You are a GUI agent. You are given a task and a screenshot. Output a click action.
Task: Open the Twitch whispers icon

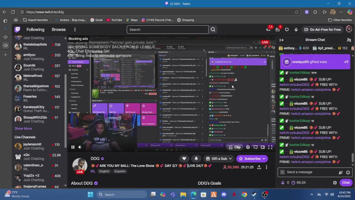click(x=287, y=29)
